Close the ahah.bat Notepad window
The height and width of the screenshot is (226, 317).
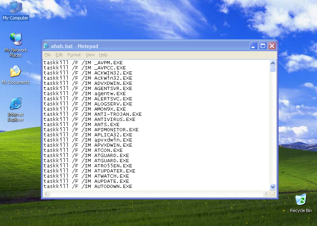[272, 46]
